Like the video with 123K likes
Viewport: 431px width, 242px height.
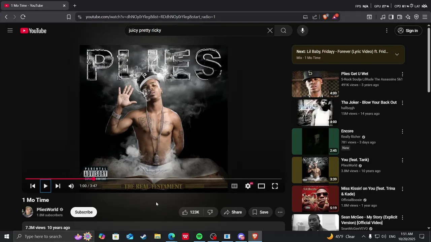191,212
